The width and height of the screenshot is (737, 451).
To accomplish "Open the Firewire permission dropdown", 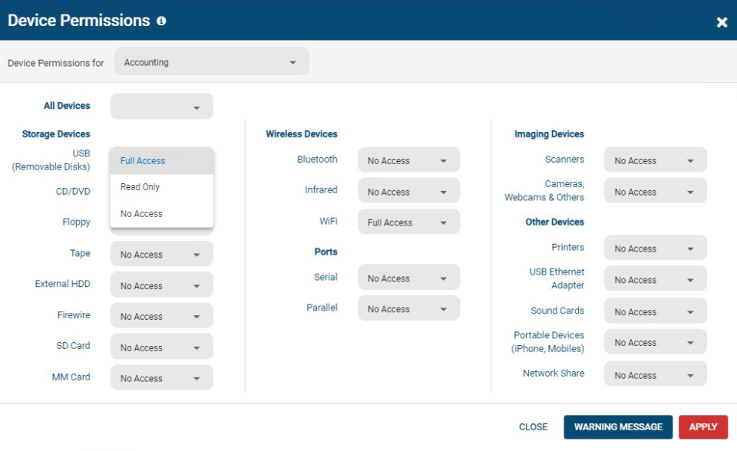I will tap(161, 315).
